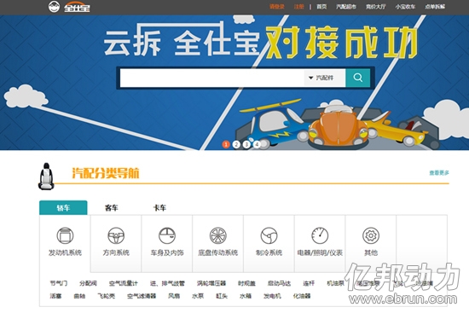Choose the 方向系统 steering wheel icon

click(x=116, y=235)
